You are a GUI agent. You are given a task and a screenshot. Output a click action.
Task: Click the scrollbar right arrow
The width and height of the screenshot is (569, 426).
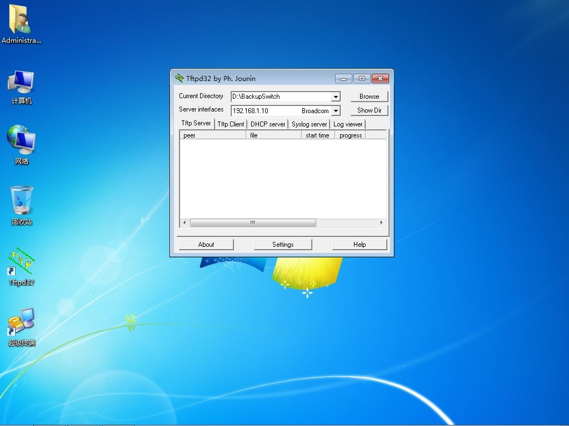(x=381, y=222)
